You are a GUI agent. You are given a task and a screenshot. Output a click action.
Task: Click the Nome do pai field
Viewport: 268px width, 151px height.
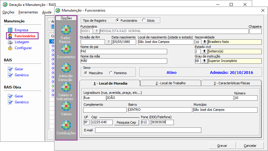click(x=124, y=52)
